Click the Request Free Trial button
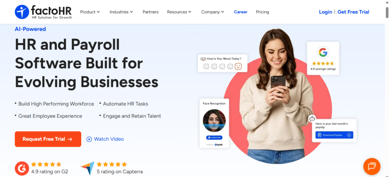Image resolution: width=389 pixels, height=177 pixels. (x=48, y=139)
